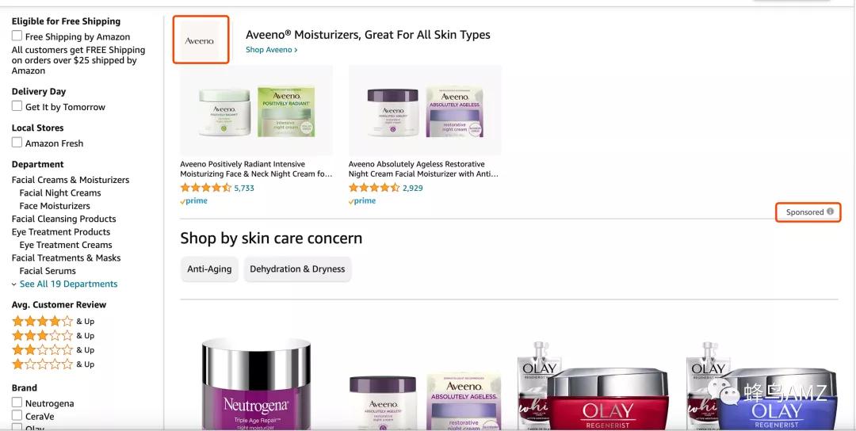Click the Aveeno brand logo
856x431 pixels.
201,40
